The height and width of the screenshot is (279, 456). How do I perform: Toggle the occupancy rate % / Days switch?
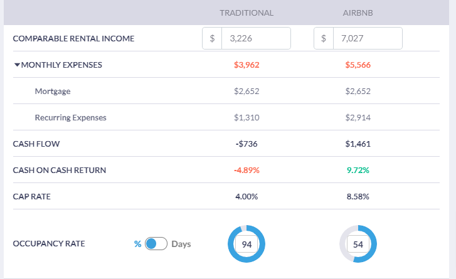point(156,244)
